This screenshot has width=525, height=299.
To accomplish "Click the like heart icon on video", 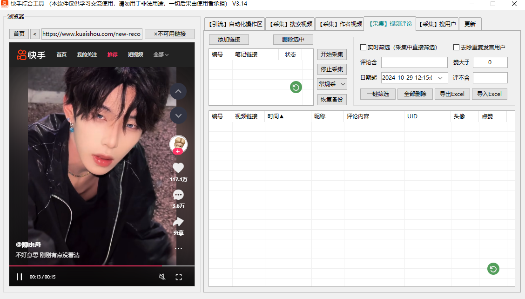I will pos(178,168).
